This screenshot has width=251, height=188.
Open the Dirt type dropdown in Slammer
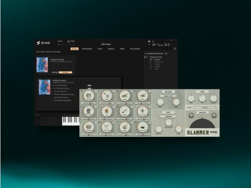[x=169, y=117]
